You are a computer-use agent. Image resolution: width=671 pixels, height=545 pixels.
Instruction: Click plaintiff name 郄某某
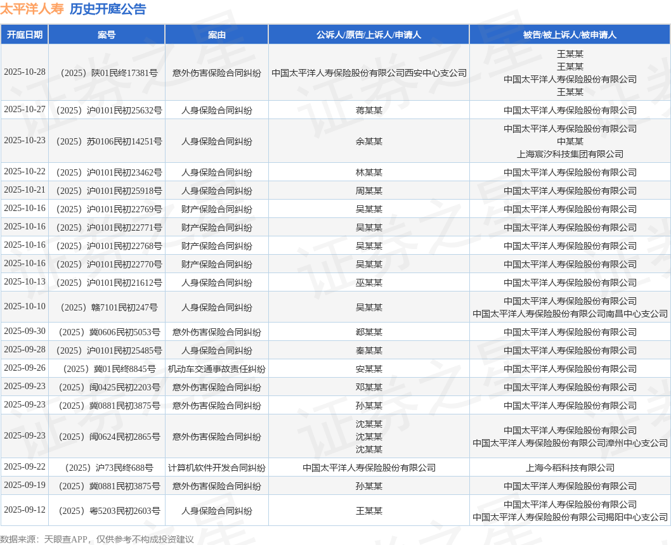[x=369, y=332]
